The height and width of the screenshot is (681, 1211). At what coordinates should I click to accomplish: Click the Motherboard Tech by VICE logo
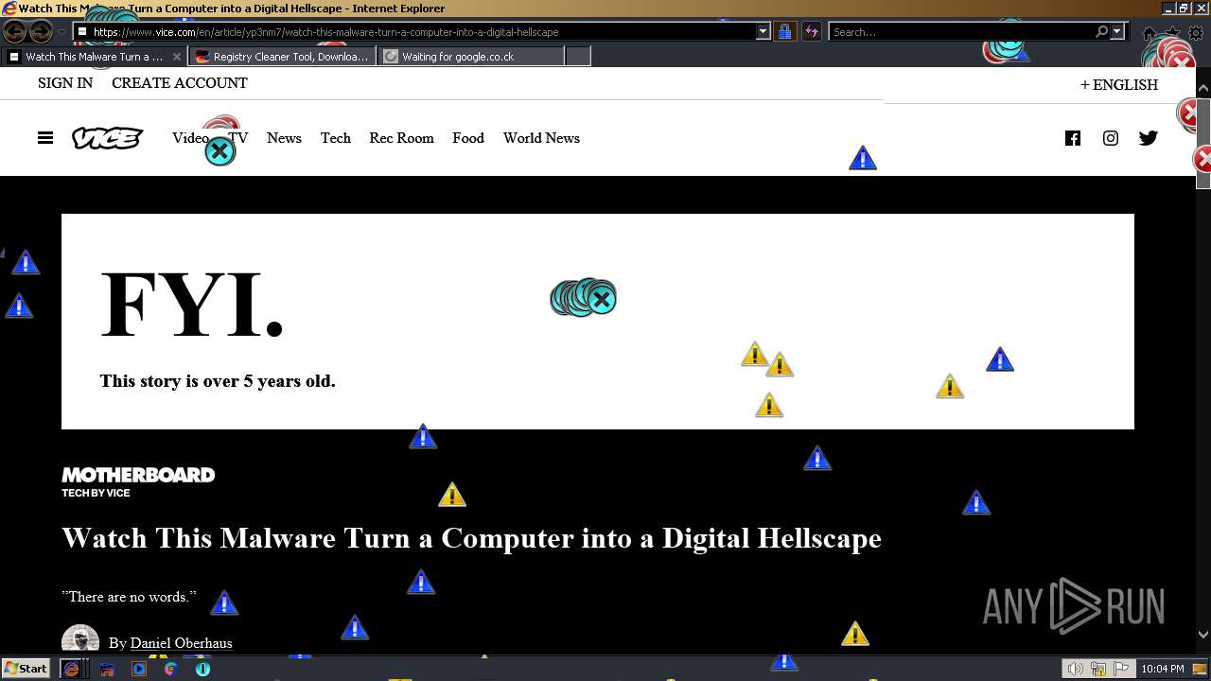138,481
